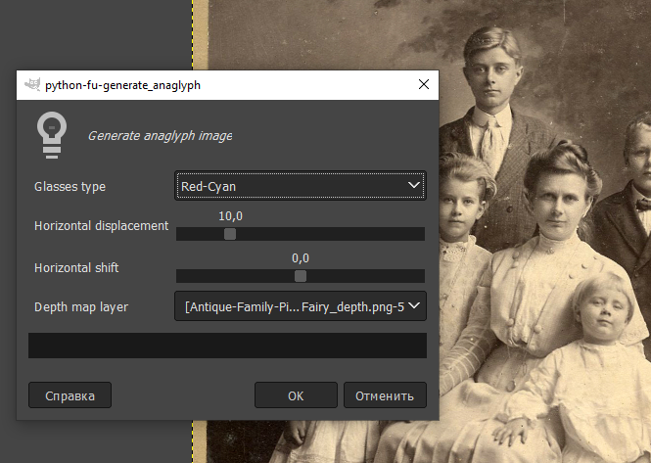Click the 'Horizontal shift' label
This screenshot has width=651, height=463.
point(76,268)
